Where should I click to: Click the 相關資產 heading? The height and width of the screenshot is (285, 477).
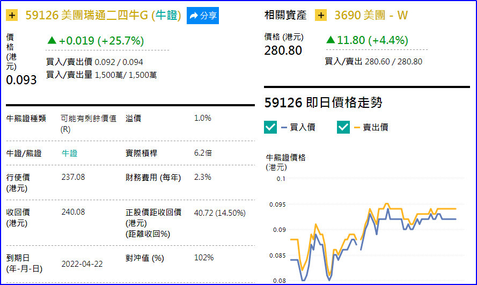pyautogui.click(x=285, y=15)
